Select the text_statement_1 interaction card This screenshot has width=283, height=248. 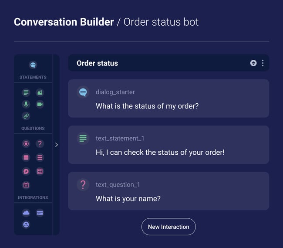pyautogui.click(x=168, y=145)
